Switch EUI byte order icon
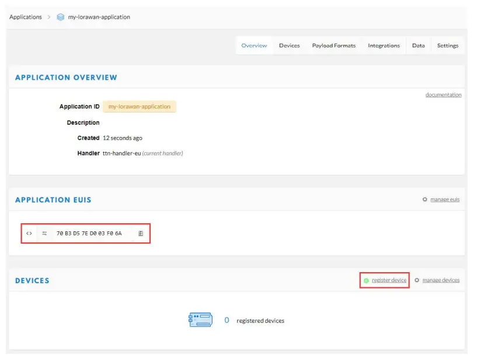 44,233
